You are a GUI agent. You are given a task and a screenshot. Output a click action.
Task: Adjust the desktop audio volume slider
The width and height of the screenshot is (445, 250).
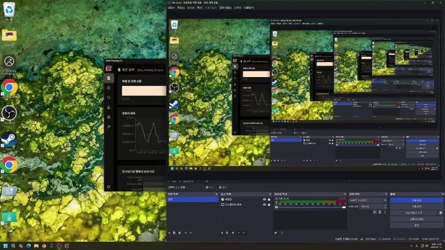[x=310, y=207]
